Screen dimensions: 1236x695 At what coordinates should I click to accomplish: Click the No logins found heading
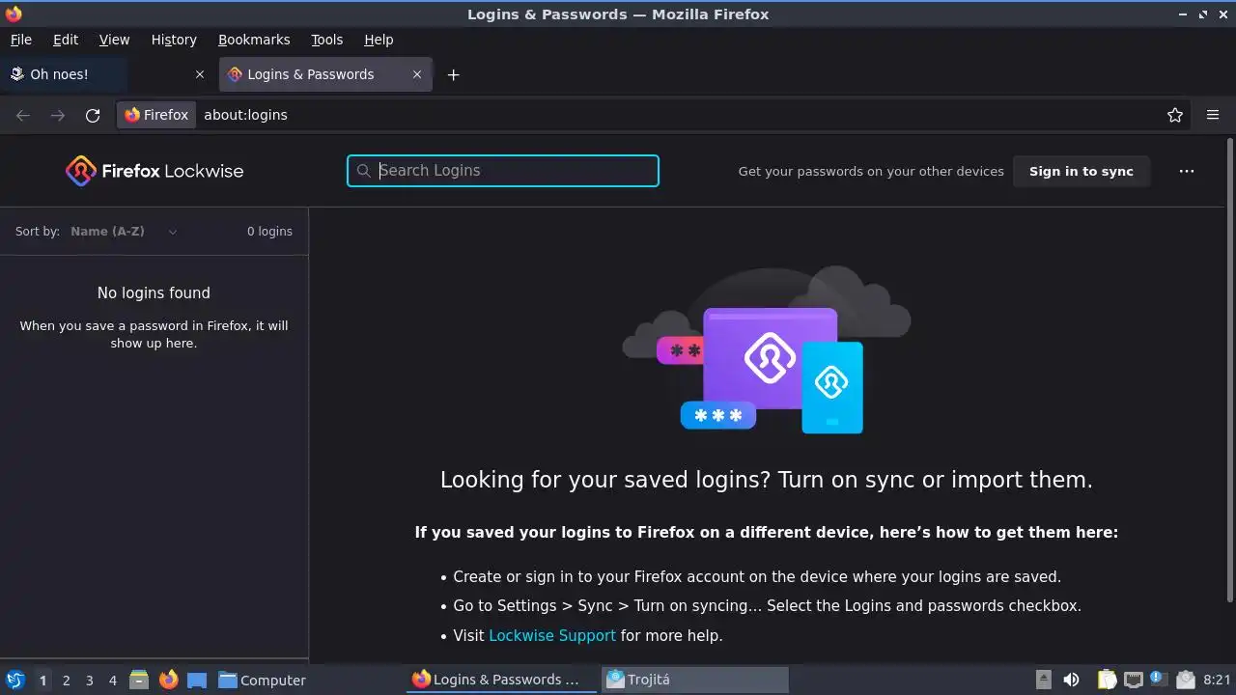[x=154, y=293]
